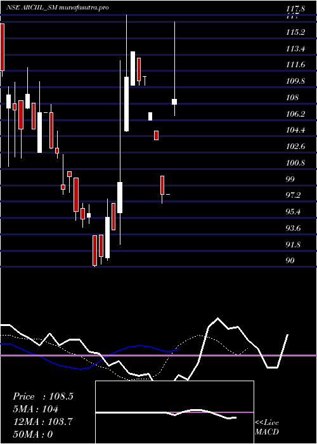Click the 50MA : 0 readout
The height and width of the screenshot is (444, 317).
[x=33, y=434]
